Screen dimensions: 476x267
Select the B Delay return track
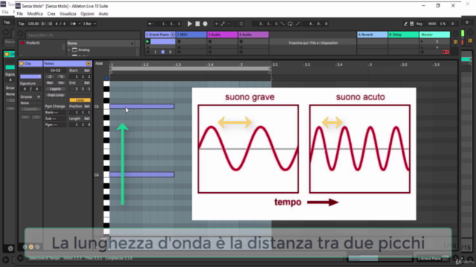(x=403, y=35)
